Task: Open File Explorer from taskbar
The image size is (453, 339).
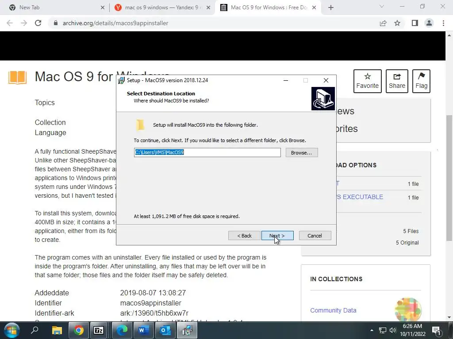Action: coord(57,330)
